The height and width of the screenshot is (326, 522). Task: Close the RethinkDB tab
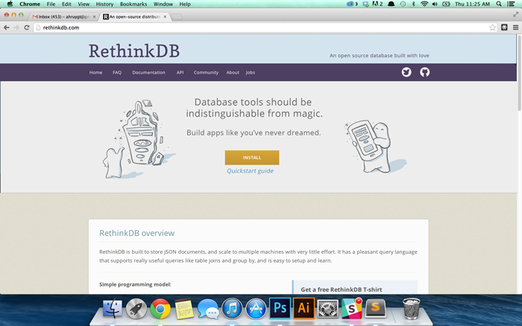point(165,16)
